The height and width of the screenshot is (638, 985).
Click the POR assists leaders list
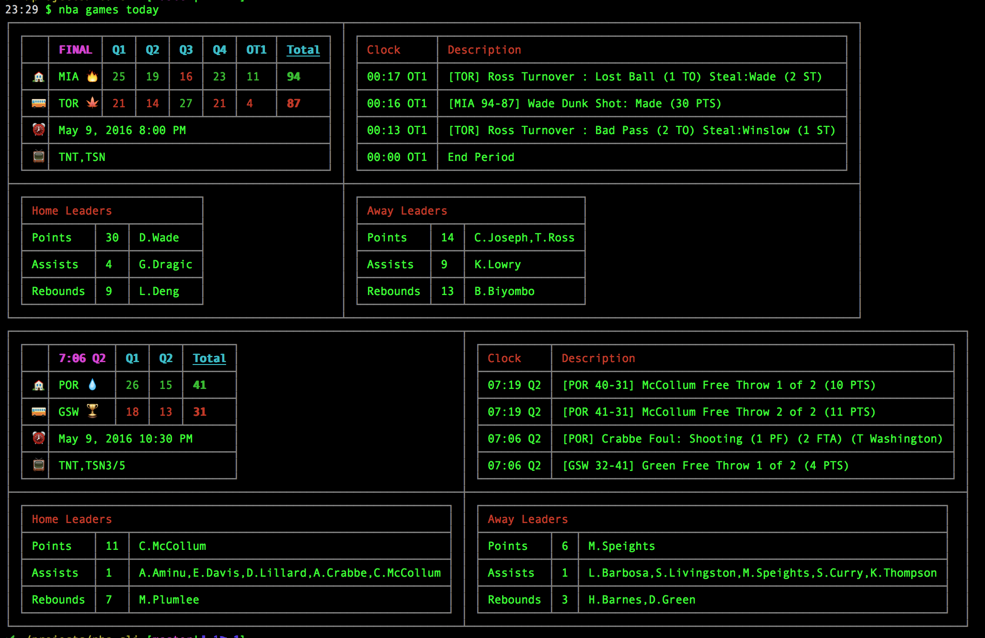[290, 573]
